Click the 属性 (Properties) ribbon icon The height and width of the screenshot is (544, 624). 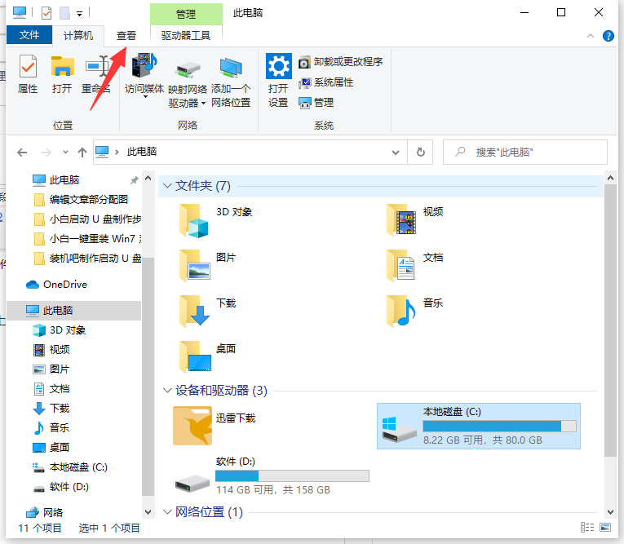coord(28,69)
